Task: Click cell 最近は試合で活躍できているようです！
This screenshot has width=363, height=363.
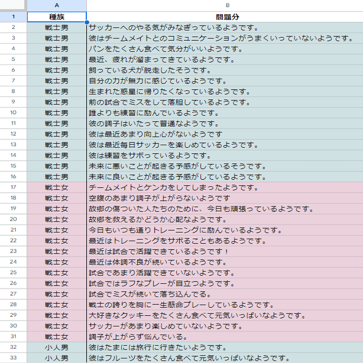Action: [x=225, y=251]
